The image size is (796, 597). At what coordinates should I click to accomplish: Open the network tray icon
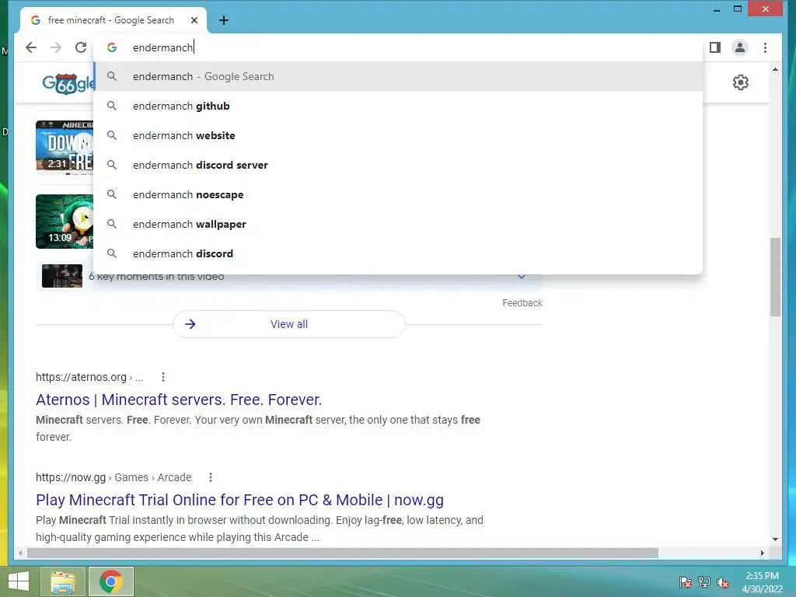pos(704,582)
